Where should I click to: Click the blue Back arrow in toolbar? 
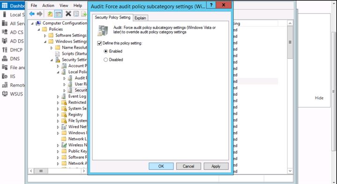coord(32,14)
